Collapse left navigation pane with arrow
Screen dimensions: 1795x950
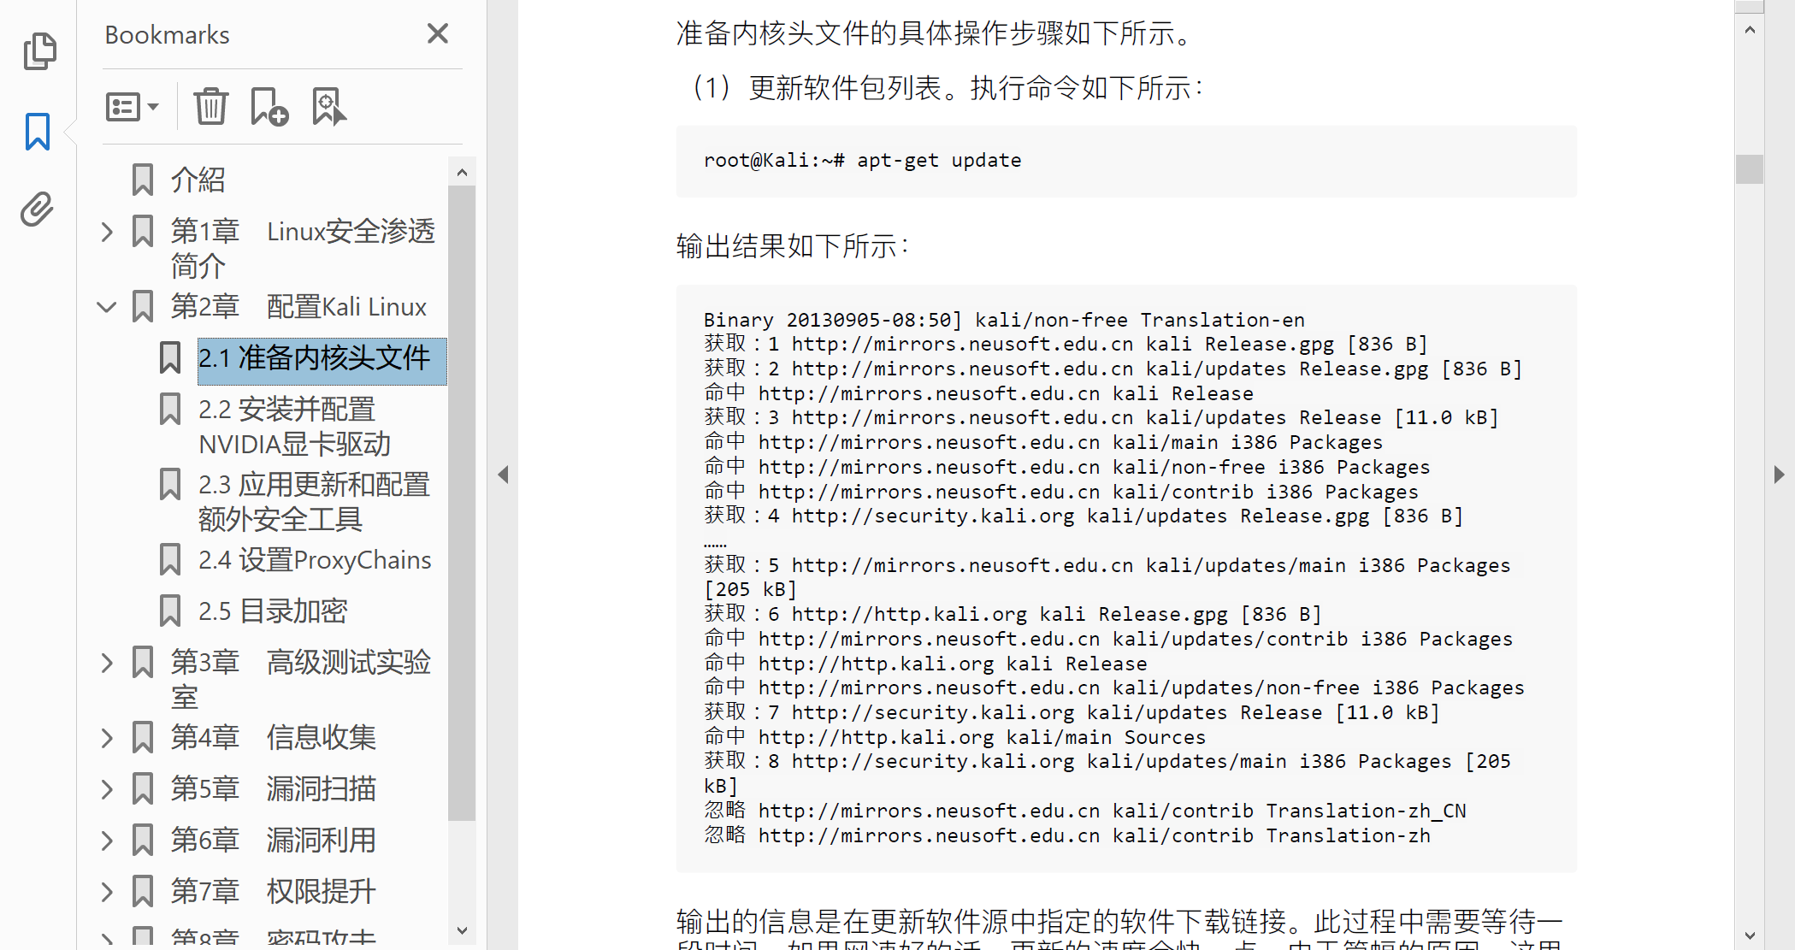click(x=503, y=475)
